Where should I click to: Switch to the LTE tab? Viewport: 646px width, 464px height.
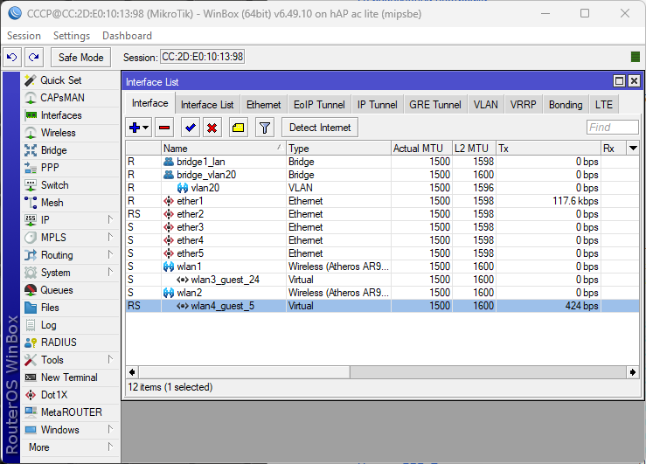[x=603, y=105]
